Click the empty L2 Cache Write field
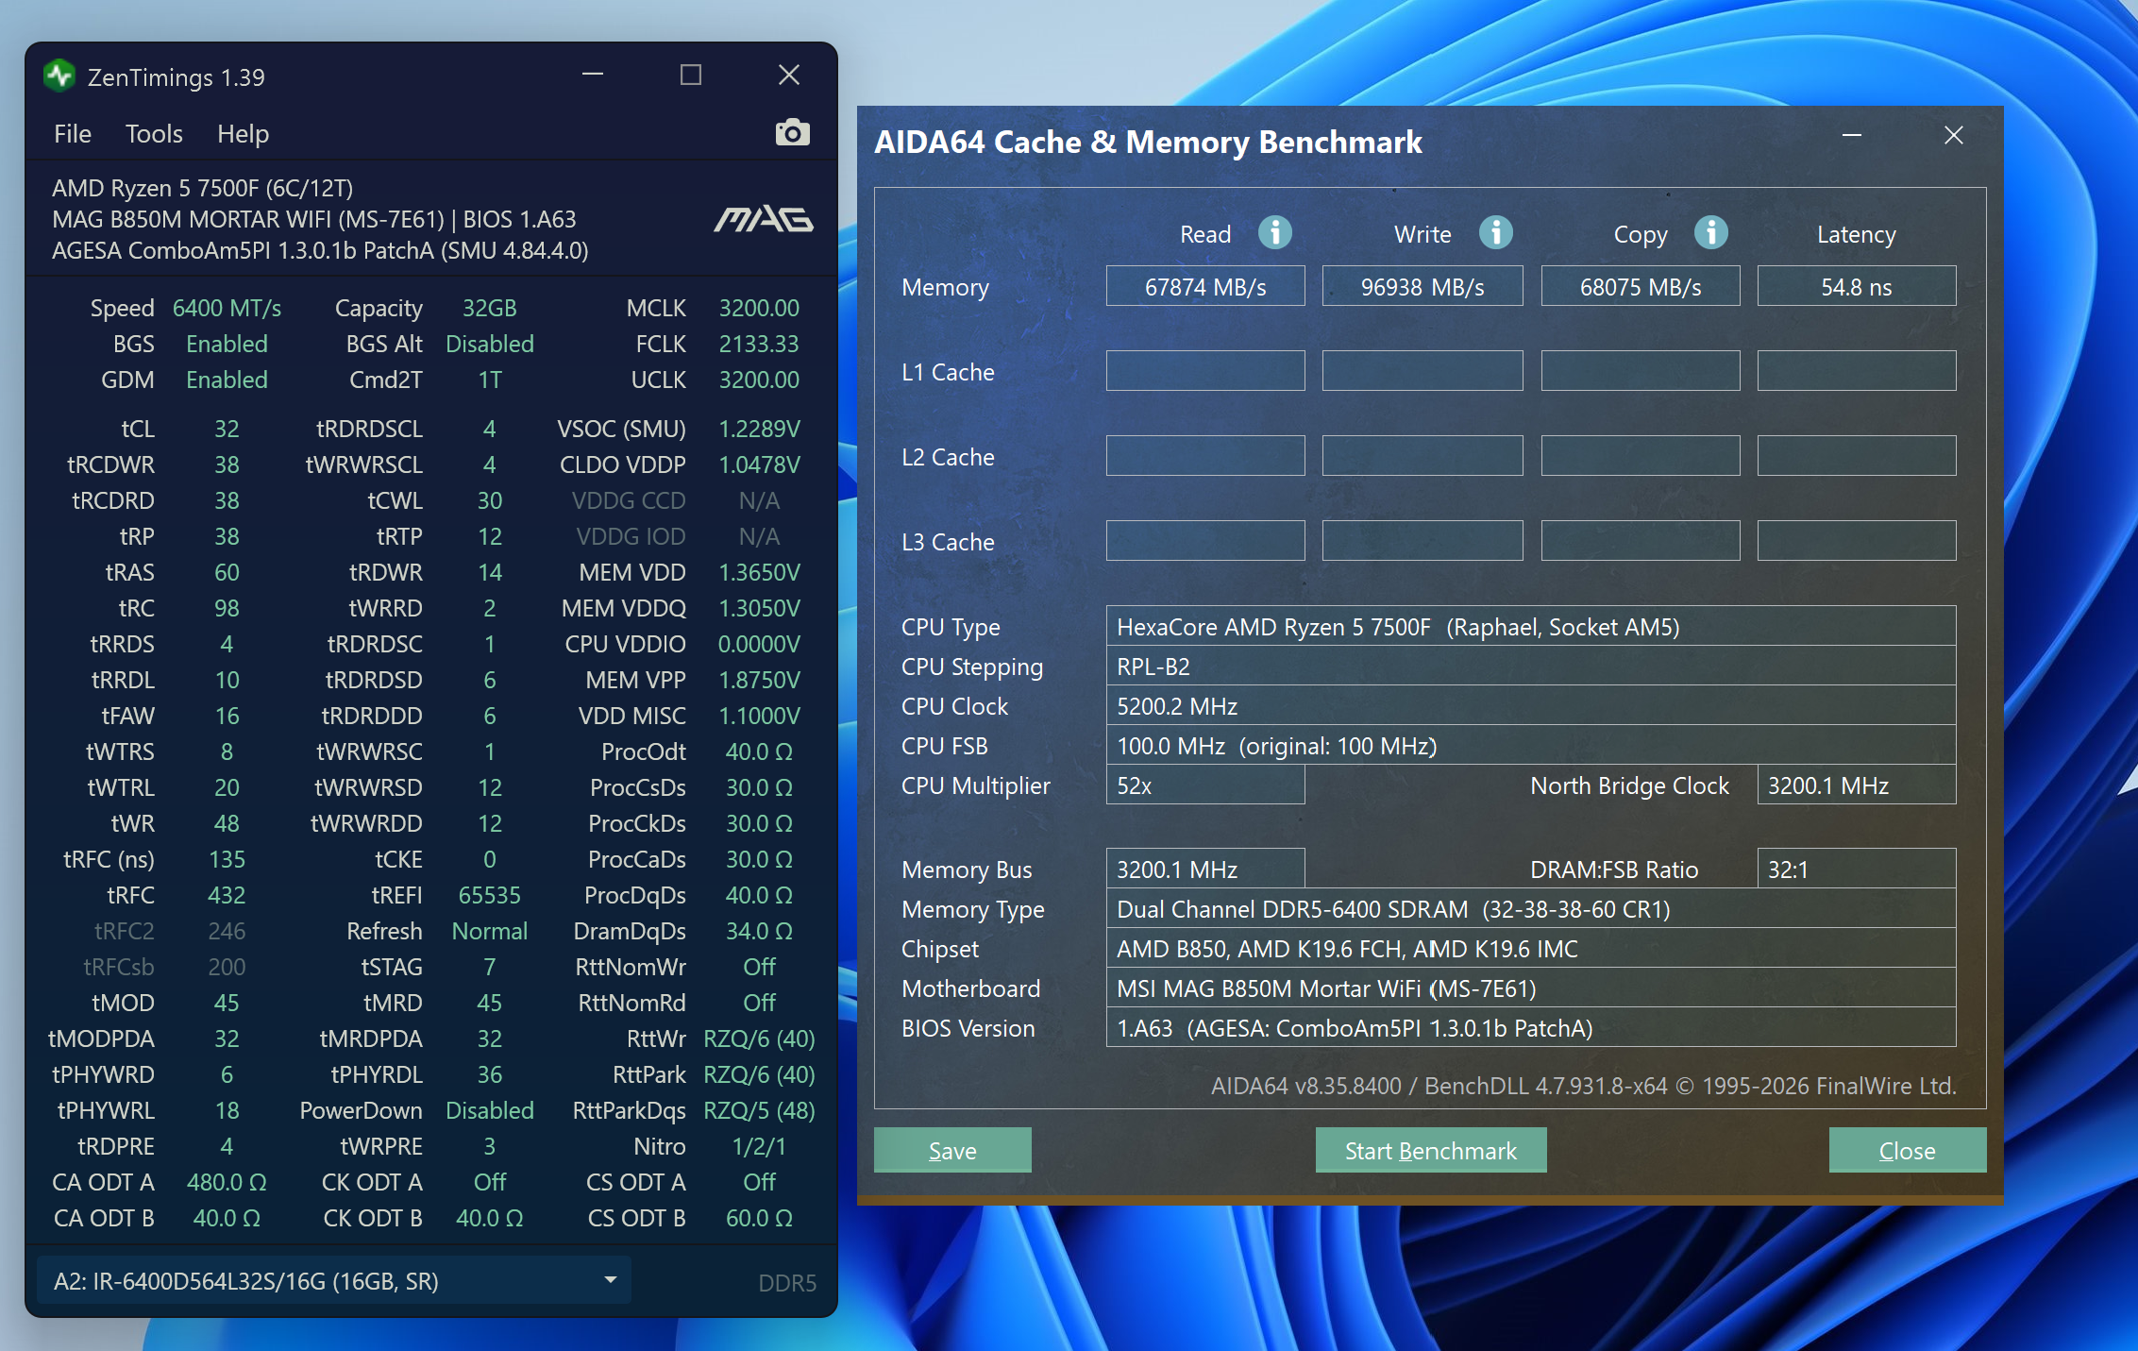2138x1351 pixels. [x=1423, y=456]
